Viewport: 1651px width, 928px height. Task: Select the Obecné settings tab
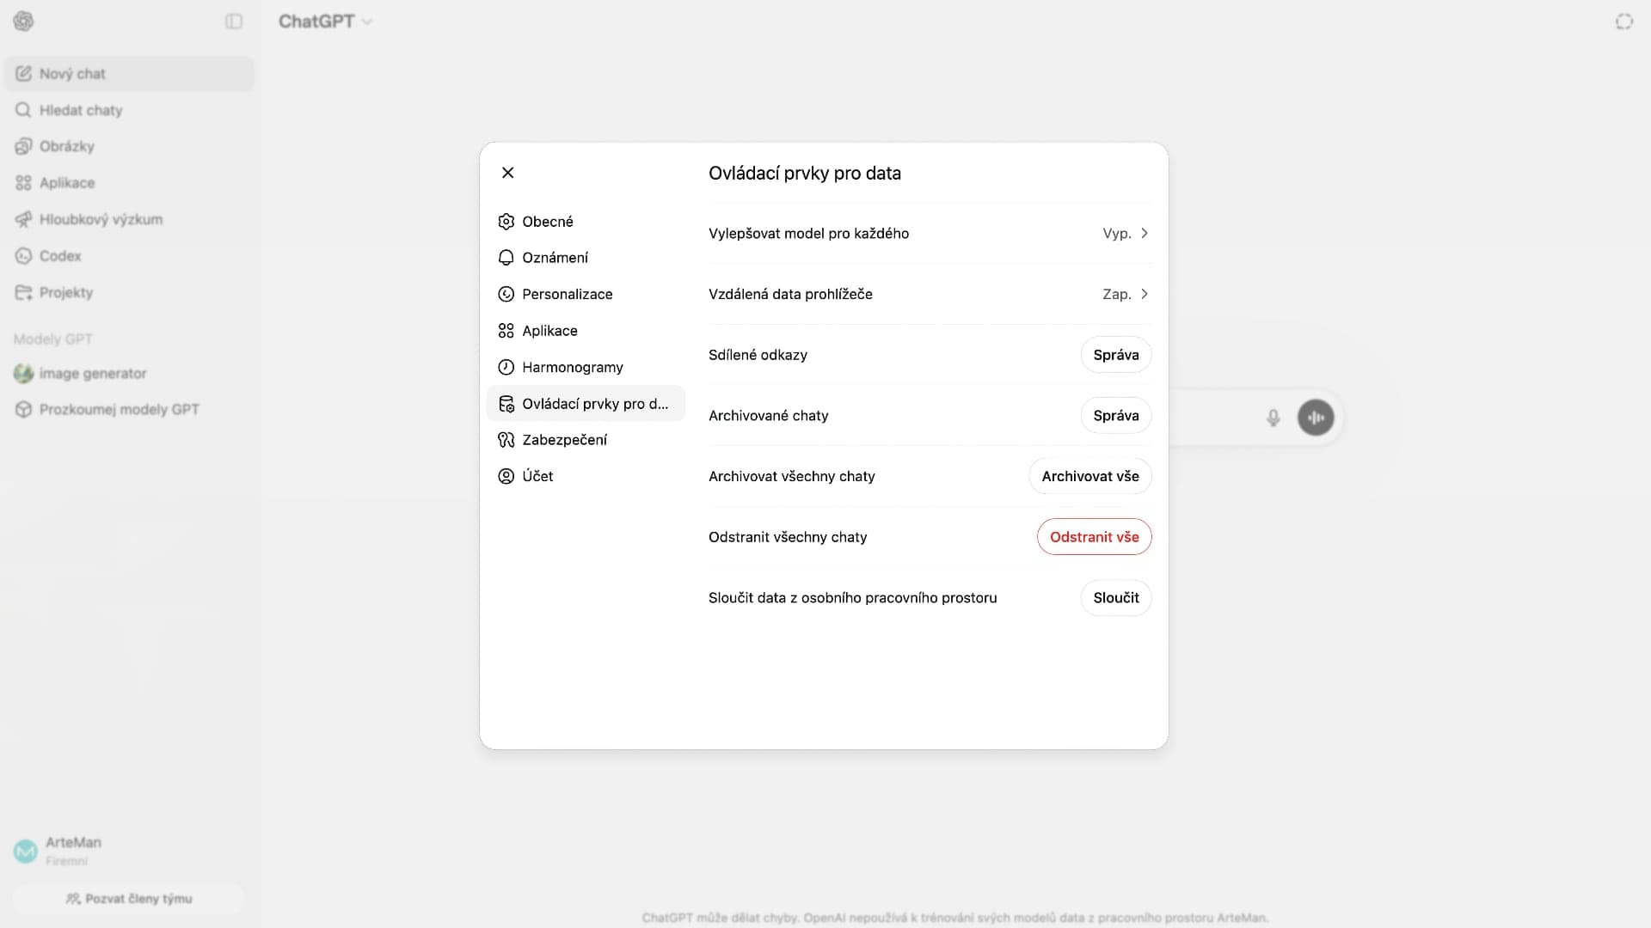[547, 222]
